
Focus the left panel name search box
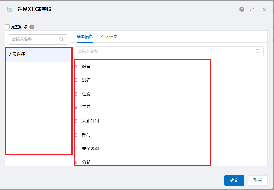[x=38, y=39]
